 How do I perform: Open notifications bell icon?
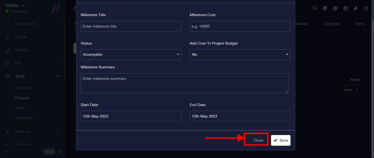(356, 8)
